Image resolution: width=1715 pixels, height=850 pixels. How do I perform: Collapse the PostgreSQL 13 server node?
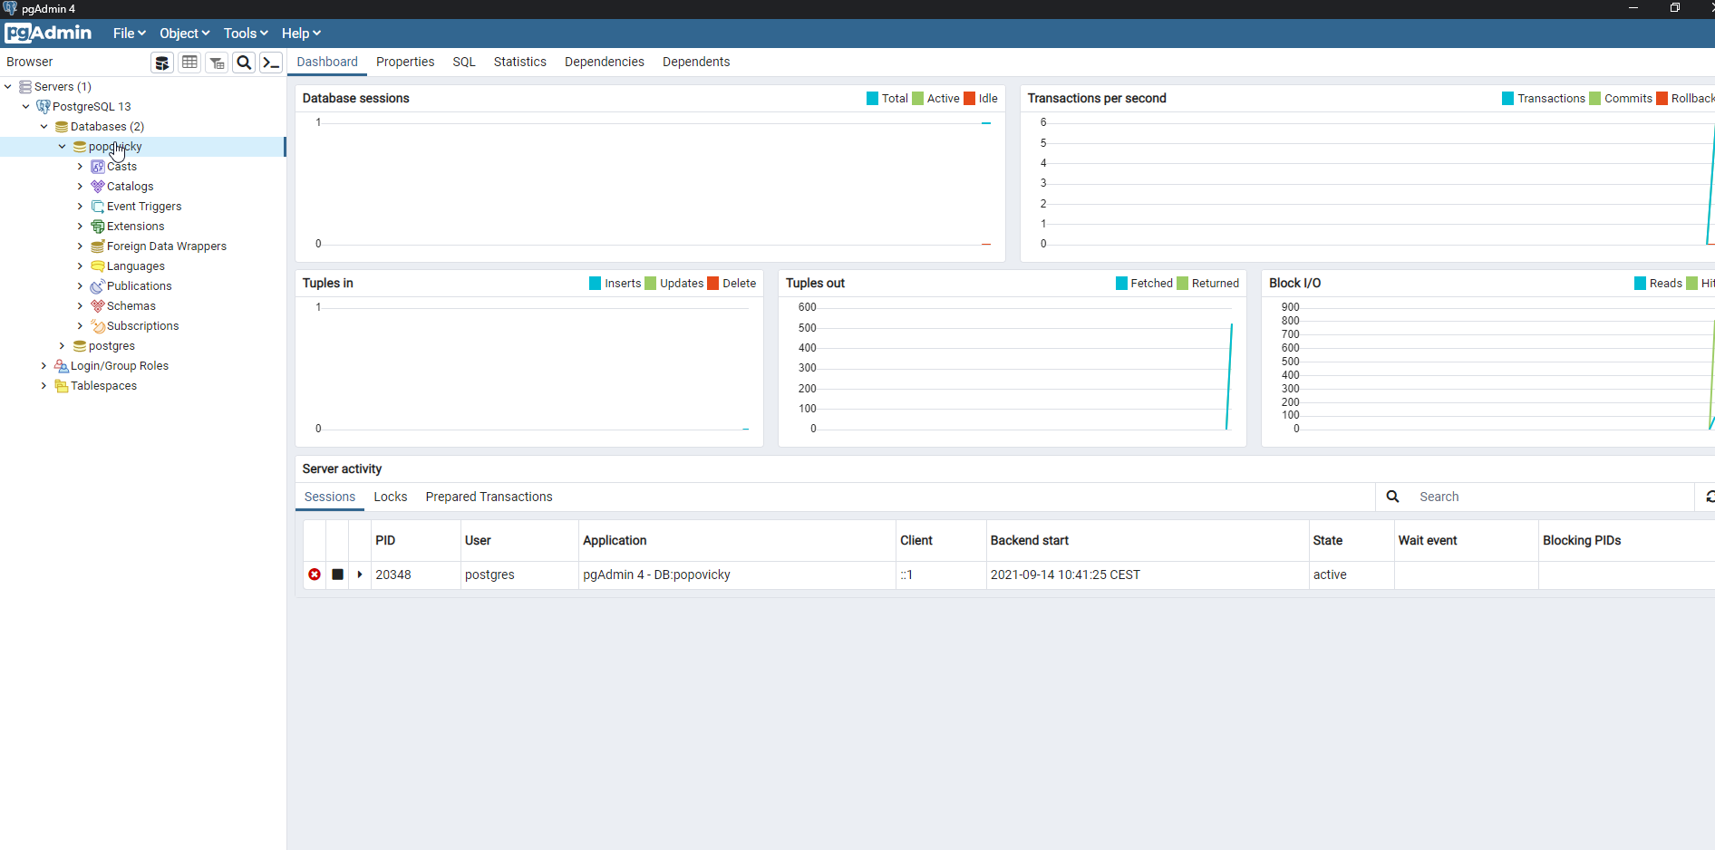(x=26, y=107)
